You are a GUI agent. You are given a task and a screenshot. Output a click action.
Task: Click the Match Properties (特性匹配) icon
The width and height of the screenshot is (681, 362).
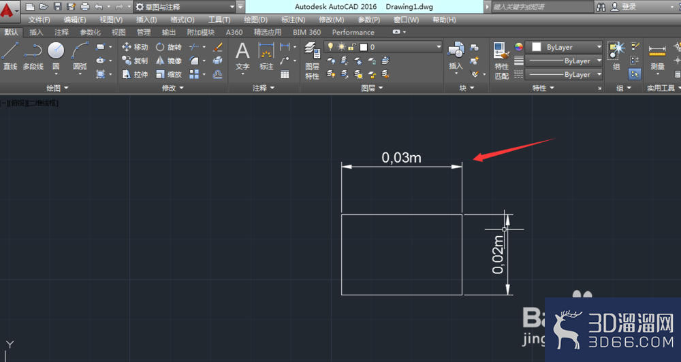[x=502, y=61]
